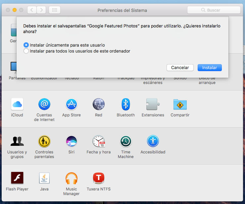Open Time Machine preferences
The width and height of the screenshot is (245, 204).
click(x=126, y=141)
